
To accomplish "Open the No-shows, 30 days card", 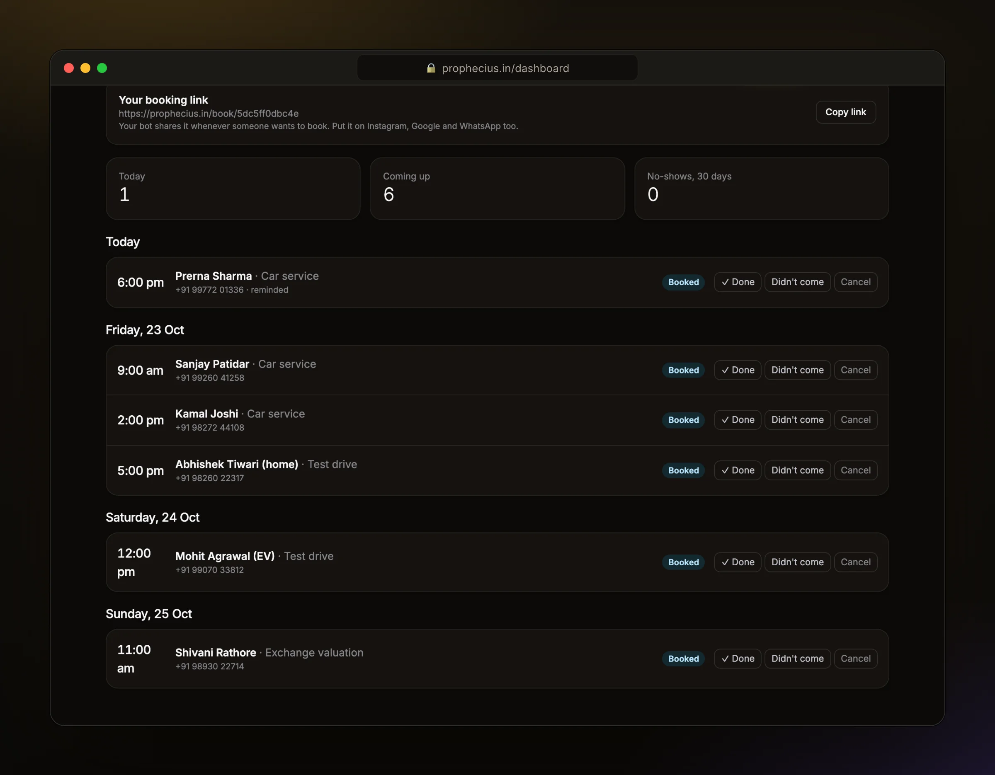I will (761, 189).
